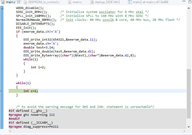Click the double test=3.14; declaration
Viewport: 192px width, 135px height.
[x=39, y=47]
